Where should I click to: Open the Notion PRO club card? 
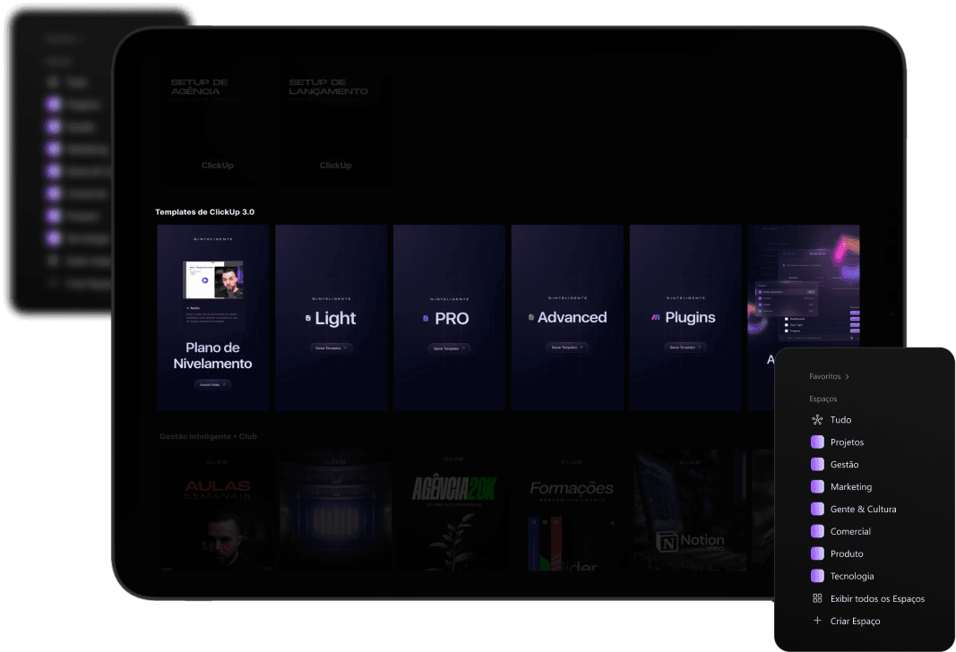[690, 510]
